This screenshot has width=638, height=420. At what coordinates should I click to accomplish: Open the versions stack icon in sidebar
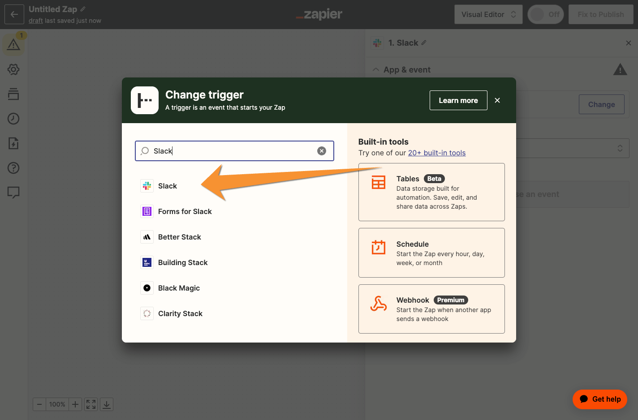13,94
